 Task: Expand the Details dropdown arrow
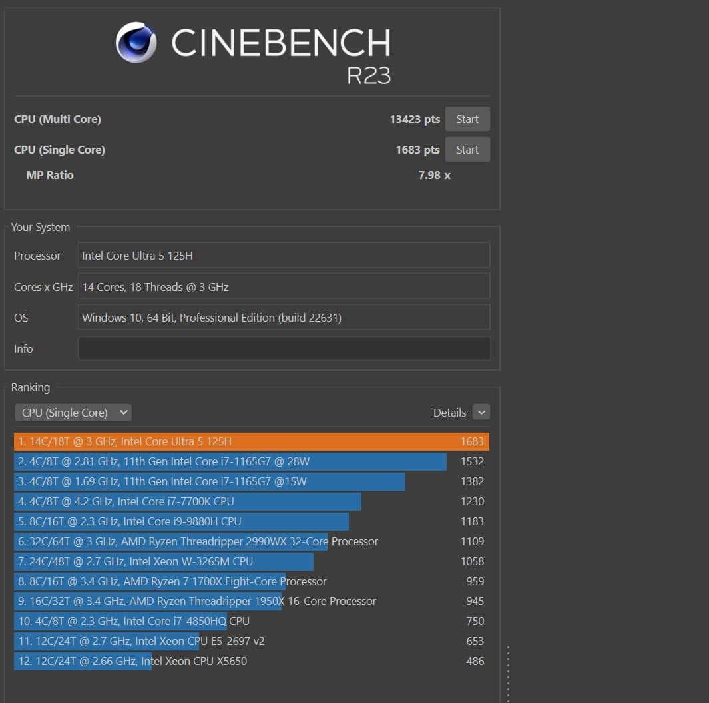[481, 413]
